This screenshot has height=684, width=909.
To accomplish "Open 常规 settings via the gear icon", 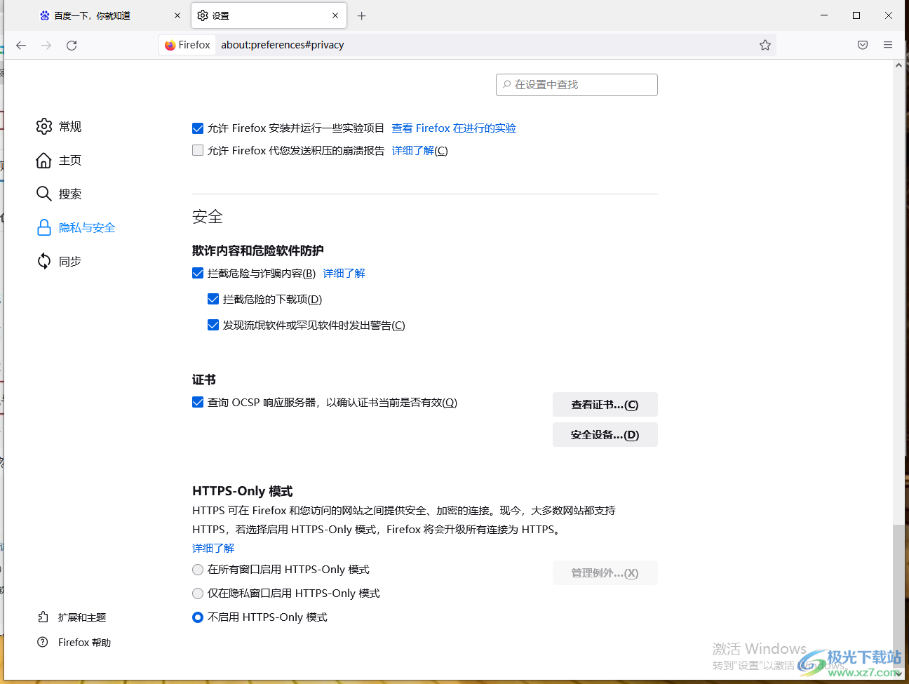I will (x=43, y=126).
